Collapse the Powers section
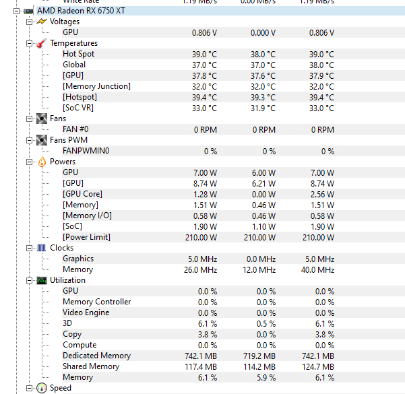This screenshot has width=405, height=394. click(29, 162)
